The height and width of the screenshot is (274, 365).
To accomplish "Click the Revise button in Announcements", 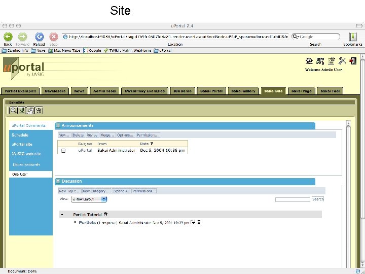I will tap(92, 135).
